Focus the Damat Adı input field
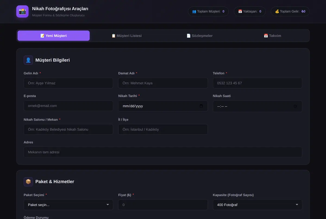326x219 pixels. pos(163,83)
